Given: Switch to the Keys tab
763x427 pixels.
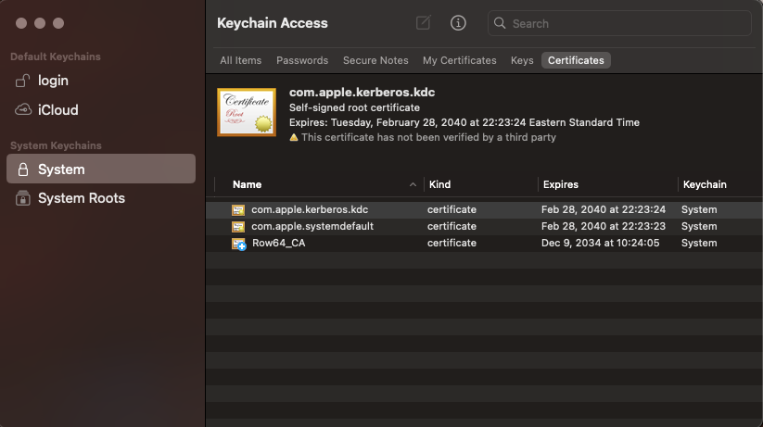Looking at the screenshot, I should pos(522,60).
